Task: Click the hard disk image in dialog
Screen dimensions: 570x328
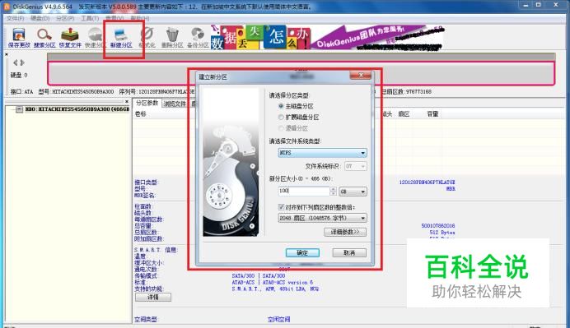Action: click(x=231, y=162)
